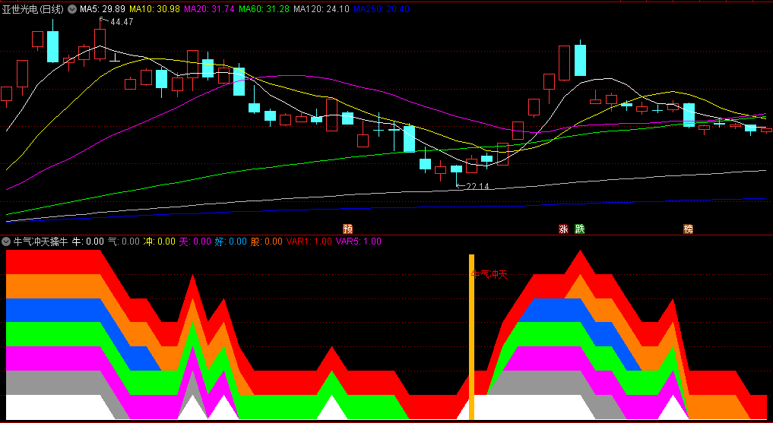Expand the 牛气冲天擒牛 indicator dropdown arrow
Image resolution: width=773 pixels, height=423 pixels.
[x=6, y=241]
